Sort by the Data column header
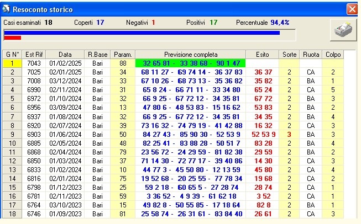Image resolution: width=361 pixels, height=224 pixels. click(65, 55)
